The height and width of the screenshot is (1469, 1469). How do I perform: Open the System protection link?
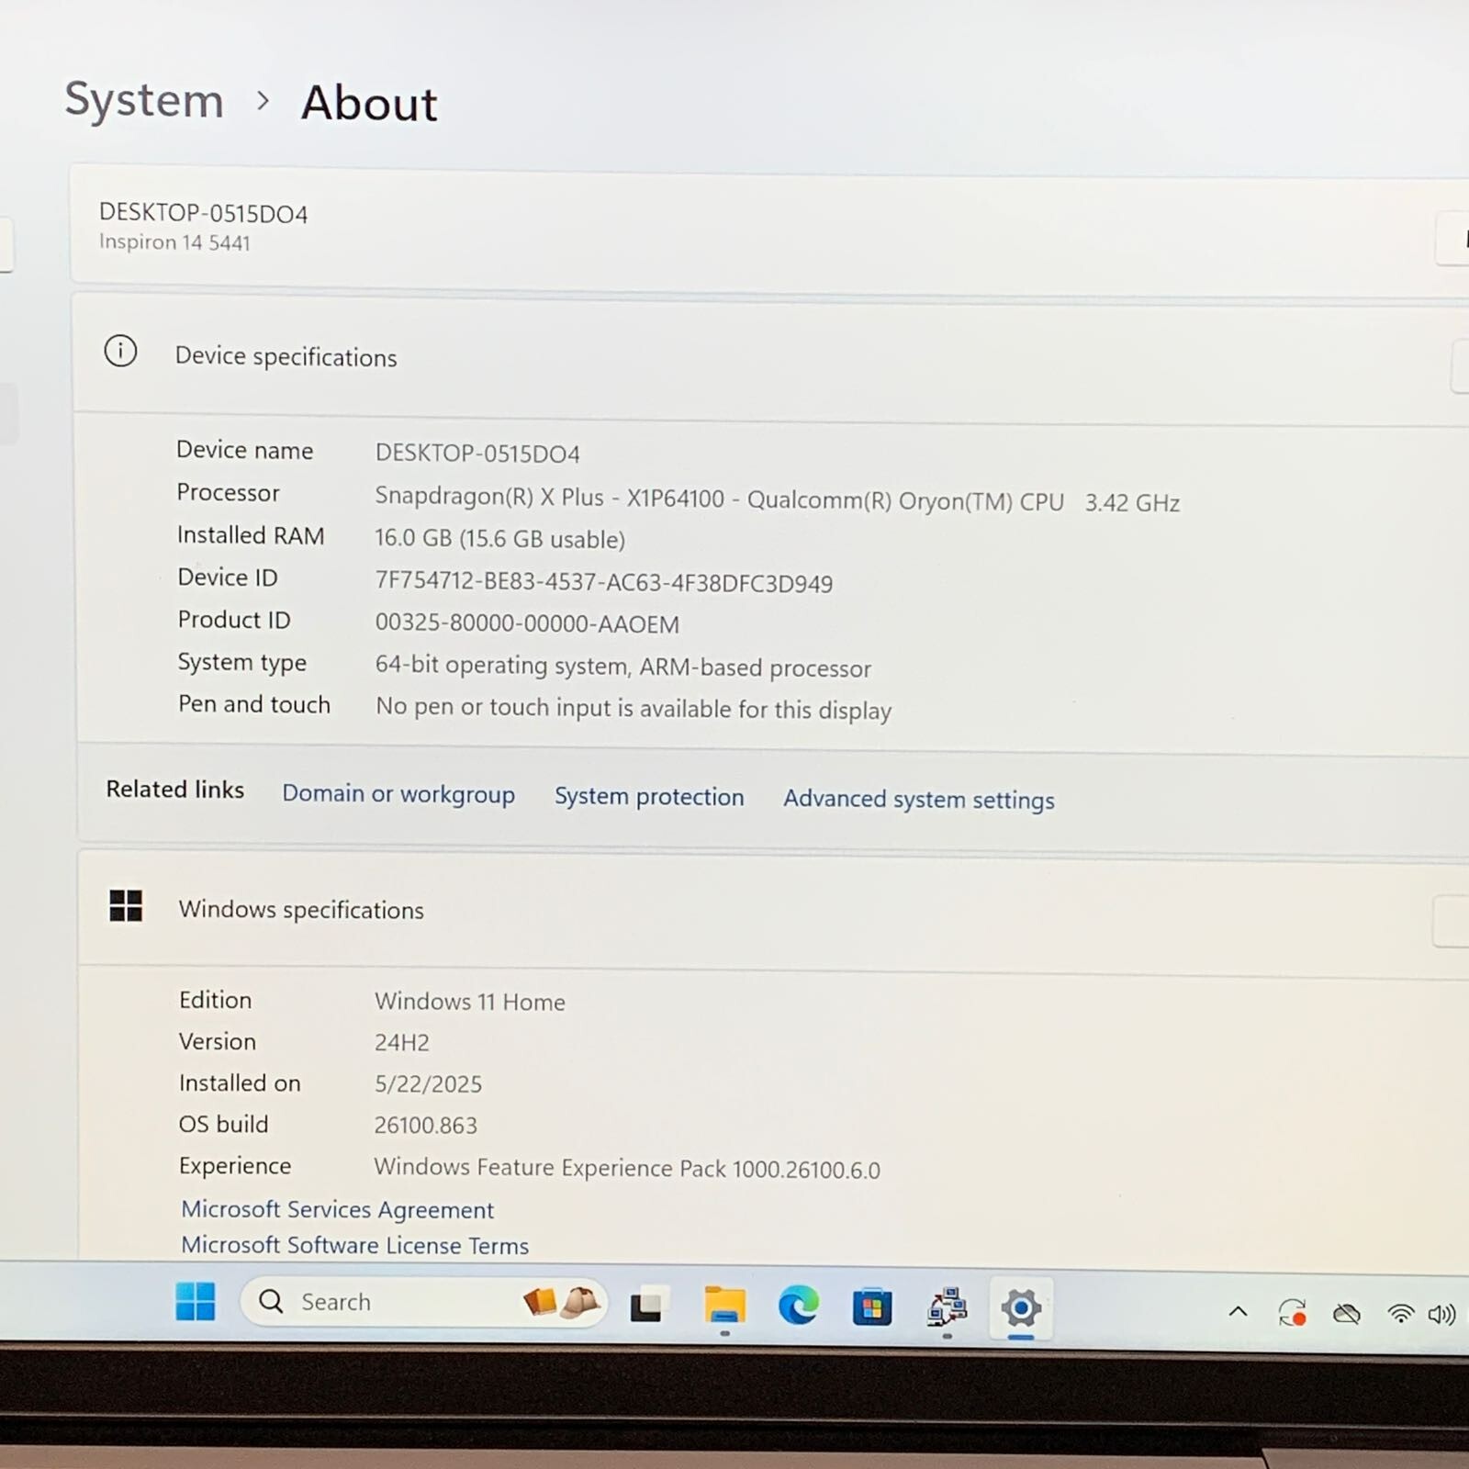click(x=649, y=796)
